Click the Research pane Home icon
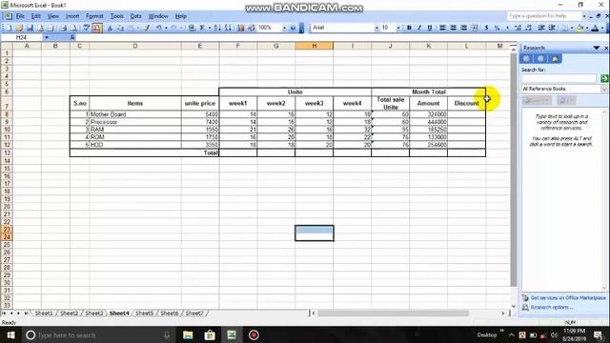Image resolution: width=610 pixels, height=343 pixels. click(555, 59)
